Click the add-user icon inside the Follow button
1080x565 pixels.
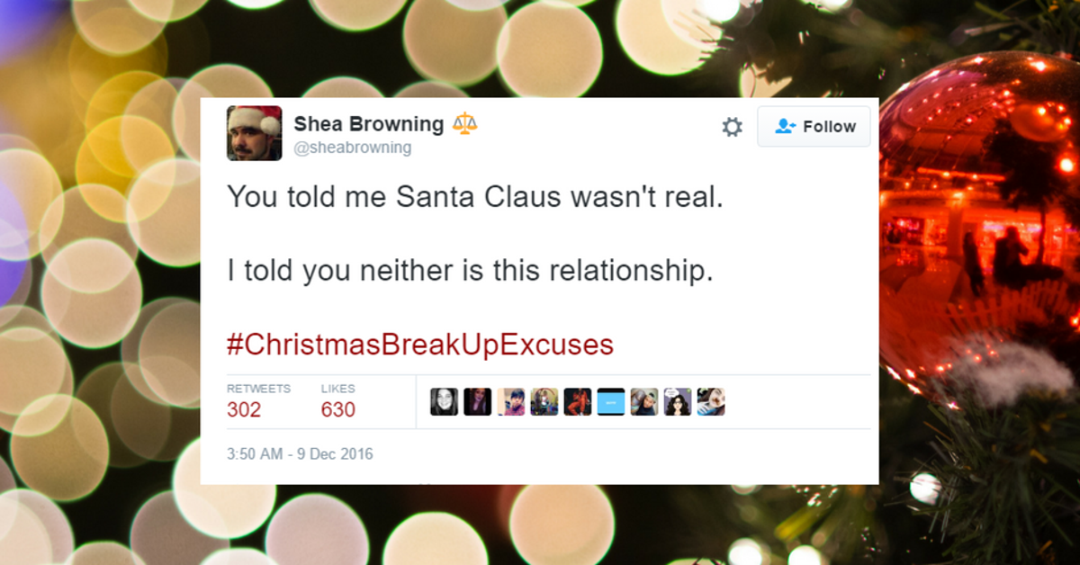(785, 127)
